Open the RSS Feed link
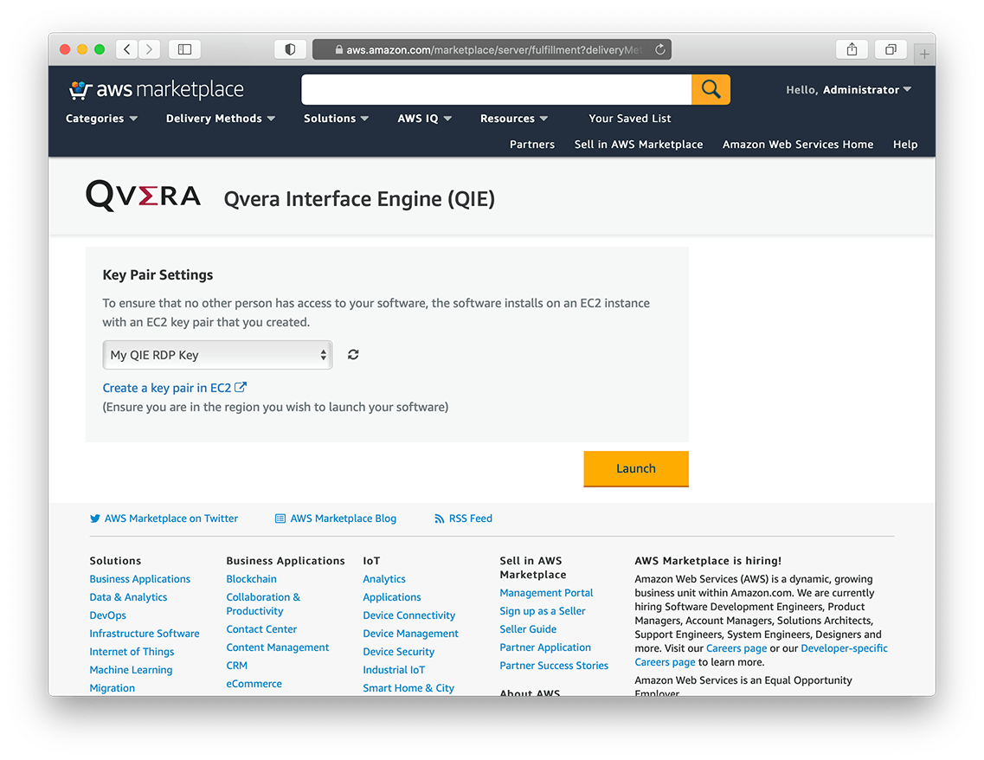984x760 pixels. click(463, 518)
